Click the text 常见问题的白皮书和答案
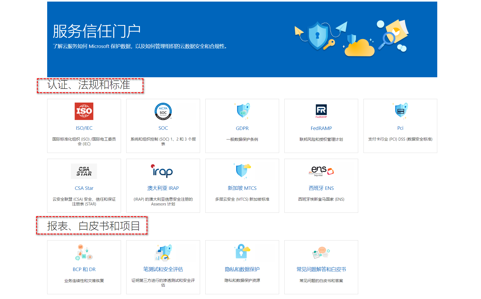This screenshot has width=481, height=299. (x=321, y=281)
